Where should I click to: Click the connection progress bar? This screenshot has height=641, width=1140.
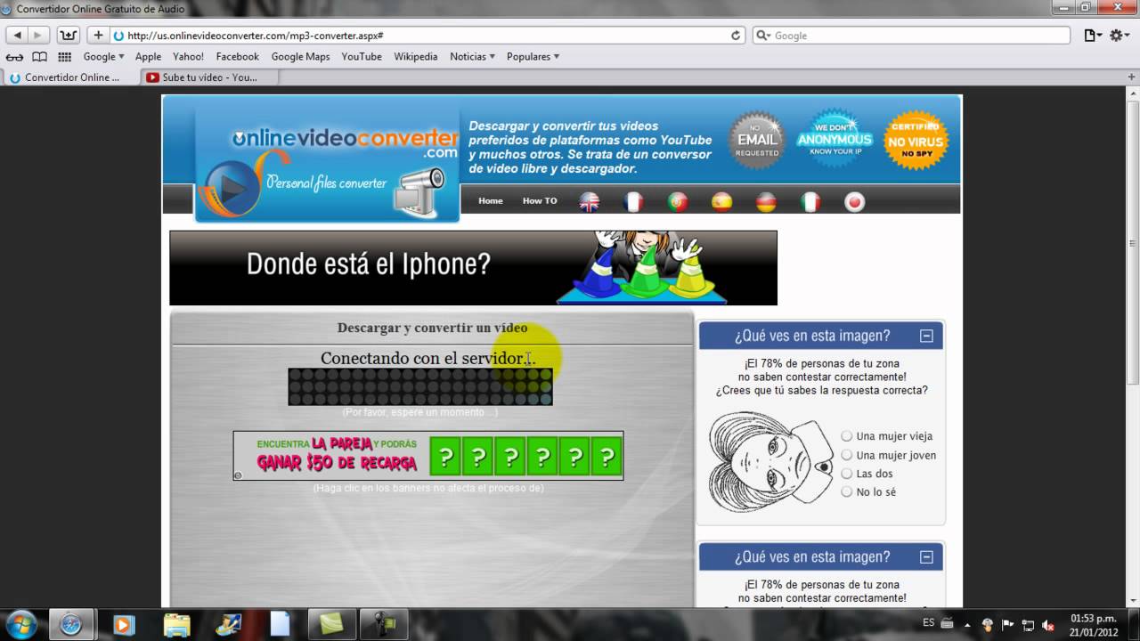(x=420, y=386)
